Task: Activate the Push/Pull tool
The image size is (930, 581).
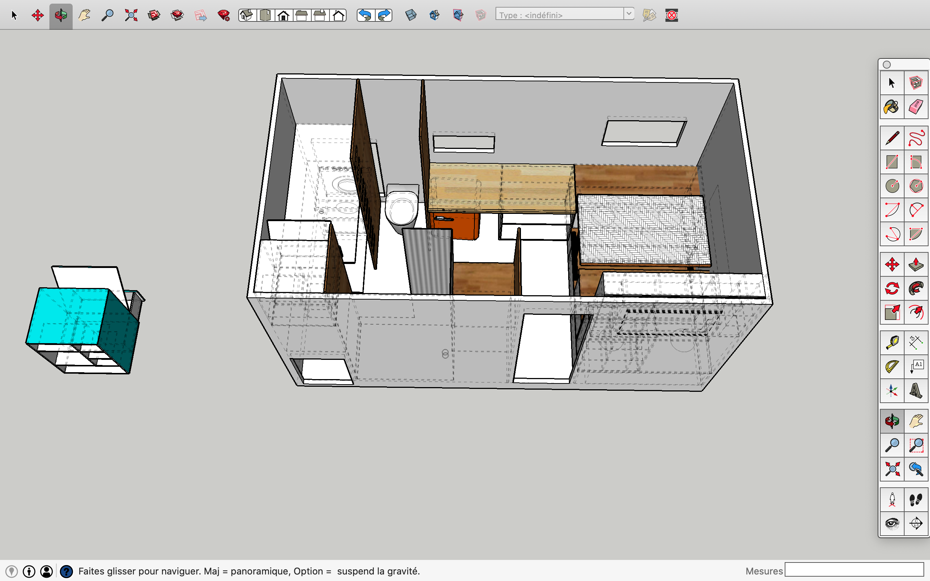Action: (916, 264)
